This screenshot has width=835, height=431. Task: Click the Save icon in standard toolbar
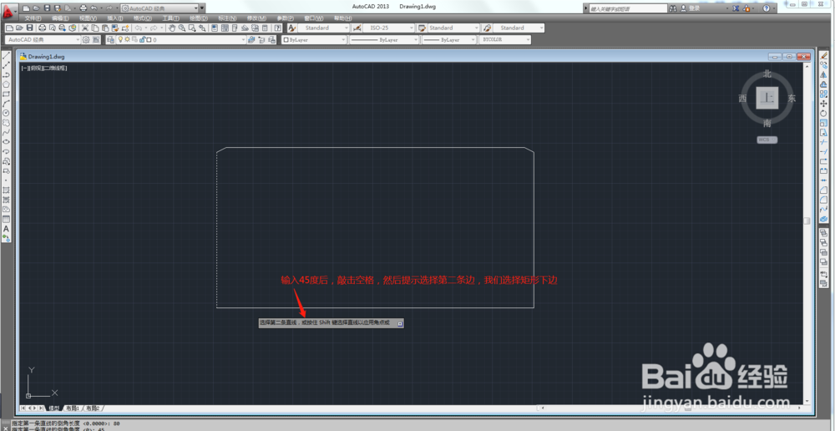(29, 28)
